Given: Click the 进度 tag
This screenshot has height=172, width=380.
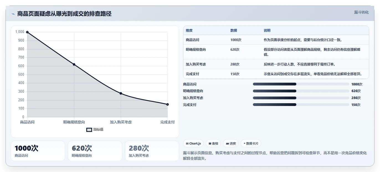Looking at the screenshot, I should coord(231,143).
